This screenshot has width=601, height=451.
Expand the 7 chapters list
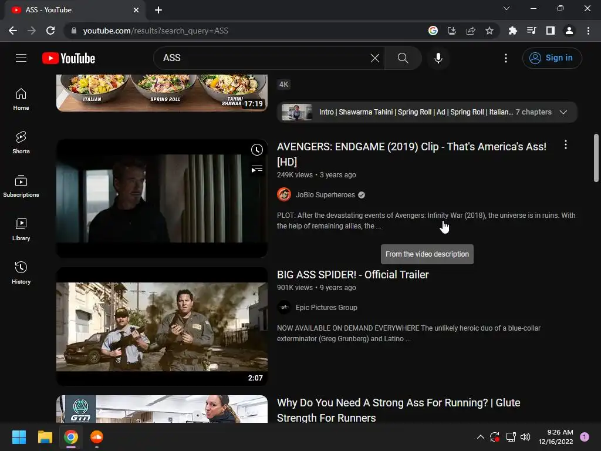click(x=563, y=112)
